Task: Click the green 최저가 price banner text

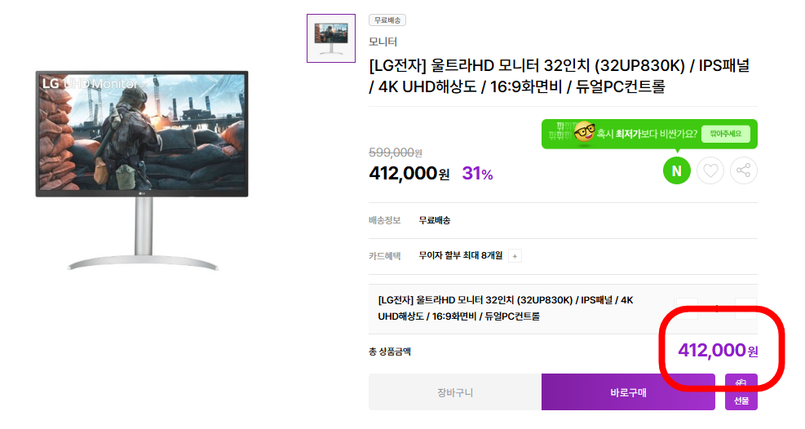Action: (646, 134)
